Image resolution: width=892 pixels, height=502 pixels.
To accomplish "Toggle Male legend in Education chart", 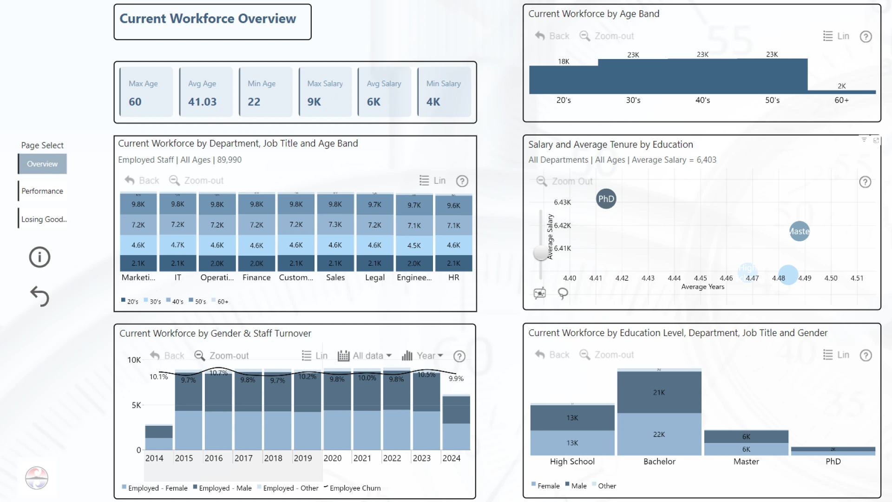I will pos(576,486).
